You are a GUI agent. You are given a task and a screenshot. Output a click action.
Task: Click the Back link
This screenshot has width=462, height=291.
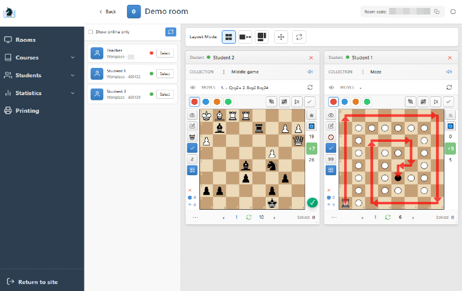pos(107,12)
